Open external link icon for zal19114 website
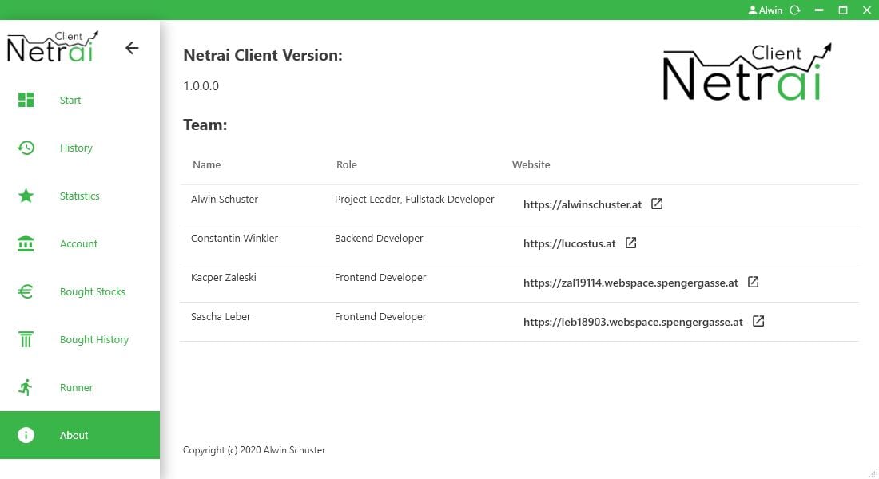This screenshot has width=879, height=479. [754, 283]
